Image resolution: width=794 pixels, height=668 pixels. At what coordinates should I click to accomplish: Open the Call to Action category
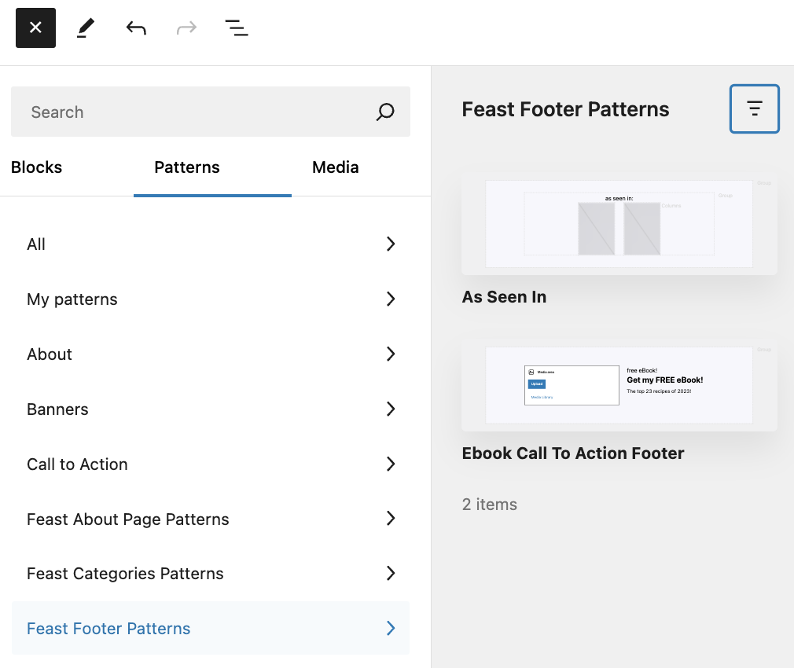211,464
